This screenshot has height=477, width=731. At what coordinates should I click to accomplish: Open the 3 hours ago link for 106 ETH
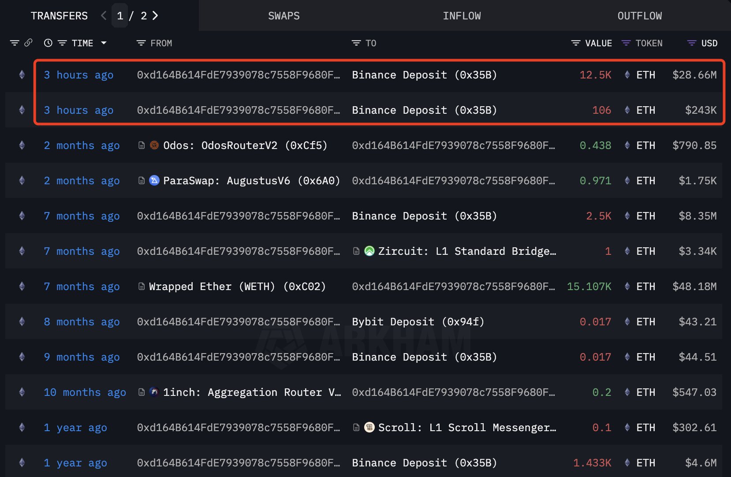tap(78, 110)
